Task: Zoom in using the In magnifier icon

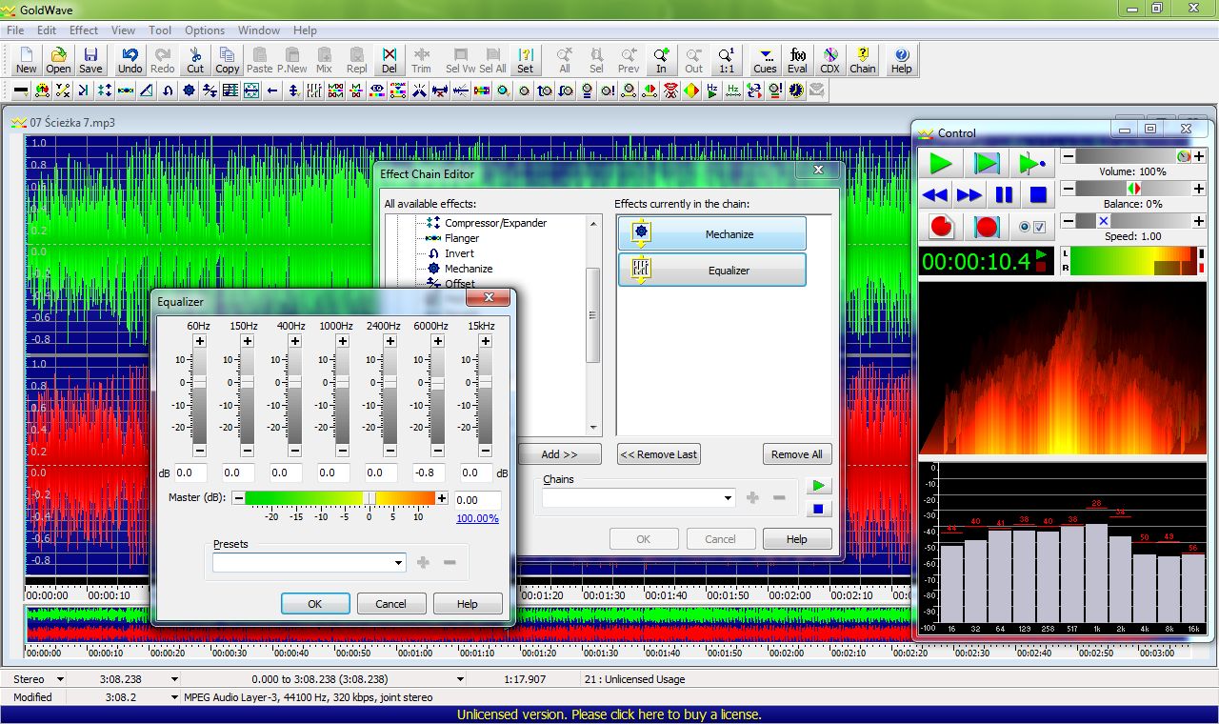Action: (x=662, y=60)
